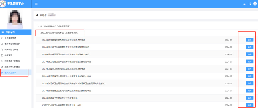Click 选择 for 2024年度江苏省卫生高级 exam

click(249, 76)
